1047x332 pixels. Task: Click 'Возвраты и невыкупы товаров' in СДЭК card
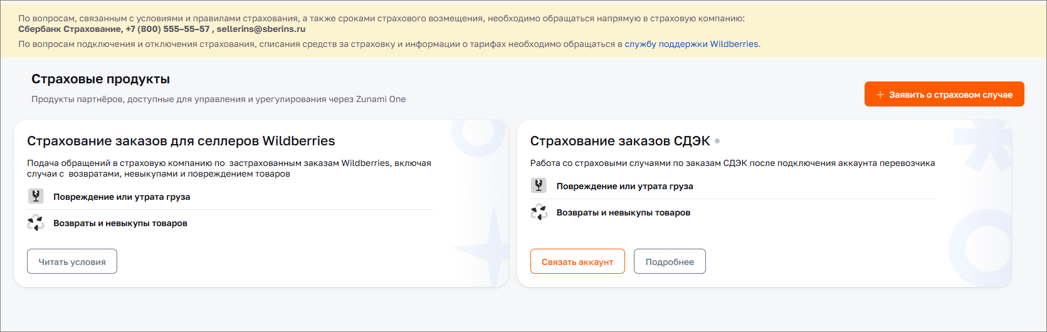(624, 212)
